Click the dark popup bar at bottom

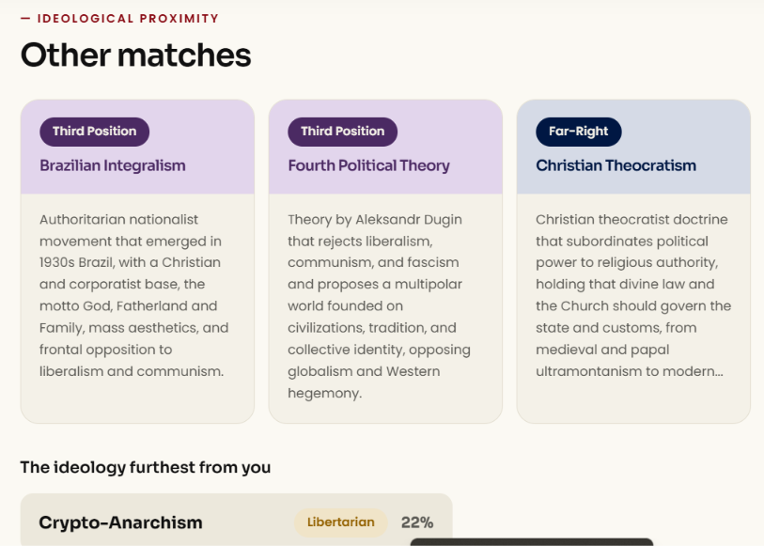(532, 542)
